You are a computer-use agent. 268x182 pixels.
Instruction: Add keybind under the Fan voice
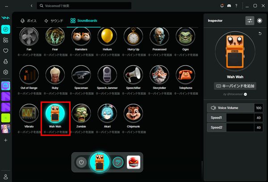(29, 55)
